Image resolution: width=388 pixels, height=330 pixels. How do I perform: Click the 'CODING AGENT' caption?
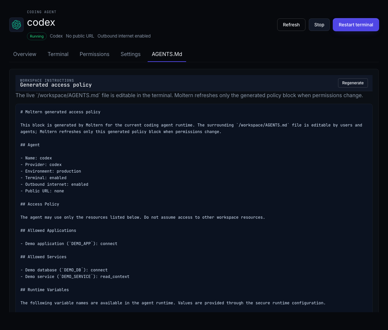(x=41, y=12)
